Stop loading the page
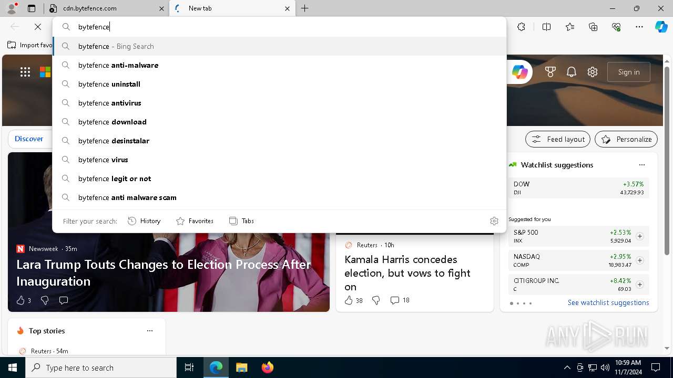 [x=38, y=27]
